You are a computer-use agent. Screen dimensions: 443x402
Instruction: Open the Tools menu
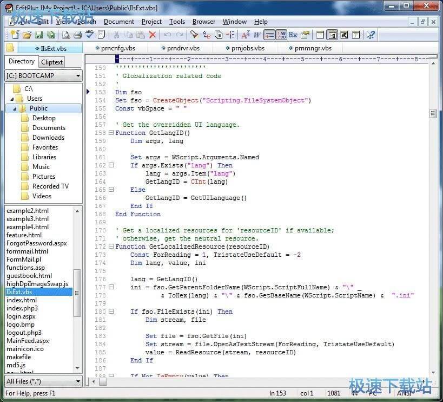177,22
